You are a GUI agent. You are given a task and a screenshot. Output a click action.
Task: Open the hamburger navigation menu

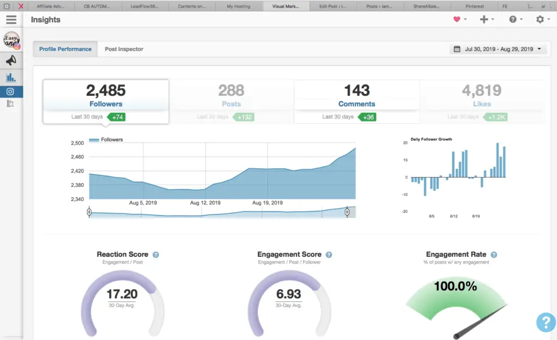(x=11, y=20)
